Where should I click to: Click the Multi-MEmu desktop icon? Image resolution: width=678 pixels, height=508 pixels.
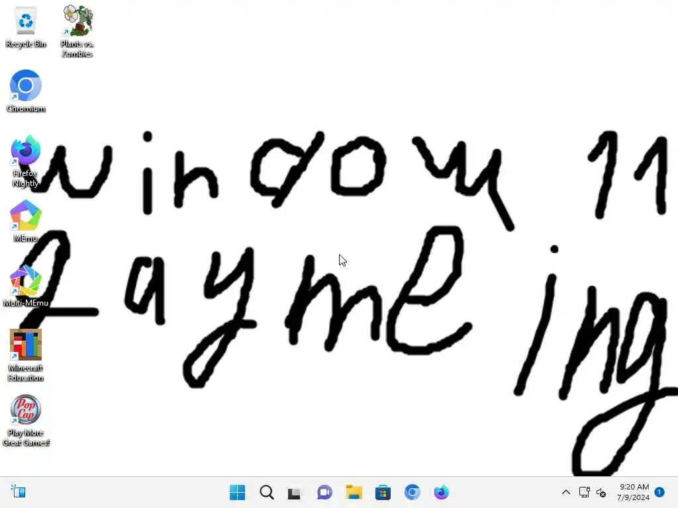(26, 286)
